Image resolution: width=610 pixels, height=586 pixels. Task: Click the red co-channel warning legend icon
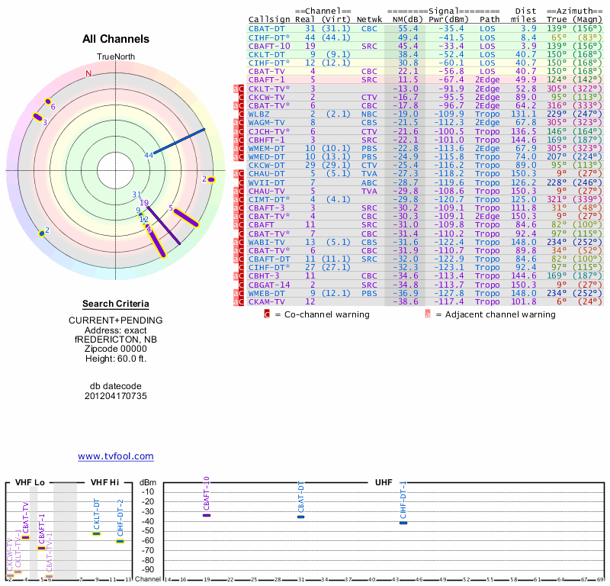pos(266,314)
